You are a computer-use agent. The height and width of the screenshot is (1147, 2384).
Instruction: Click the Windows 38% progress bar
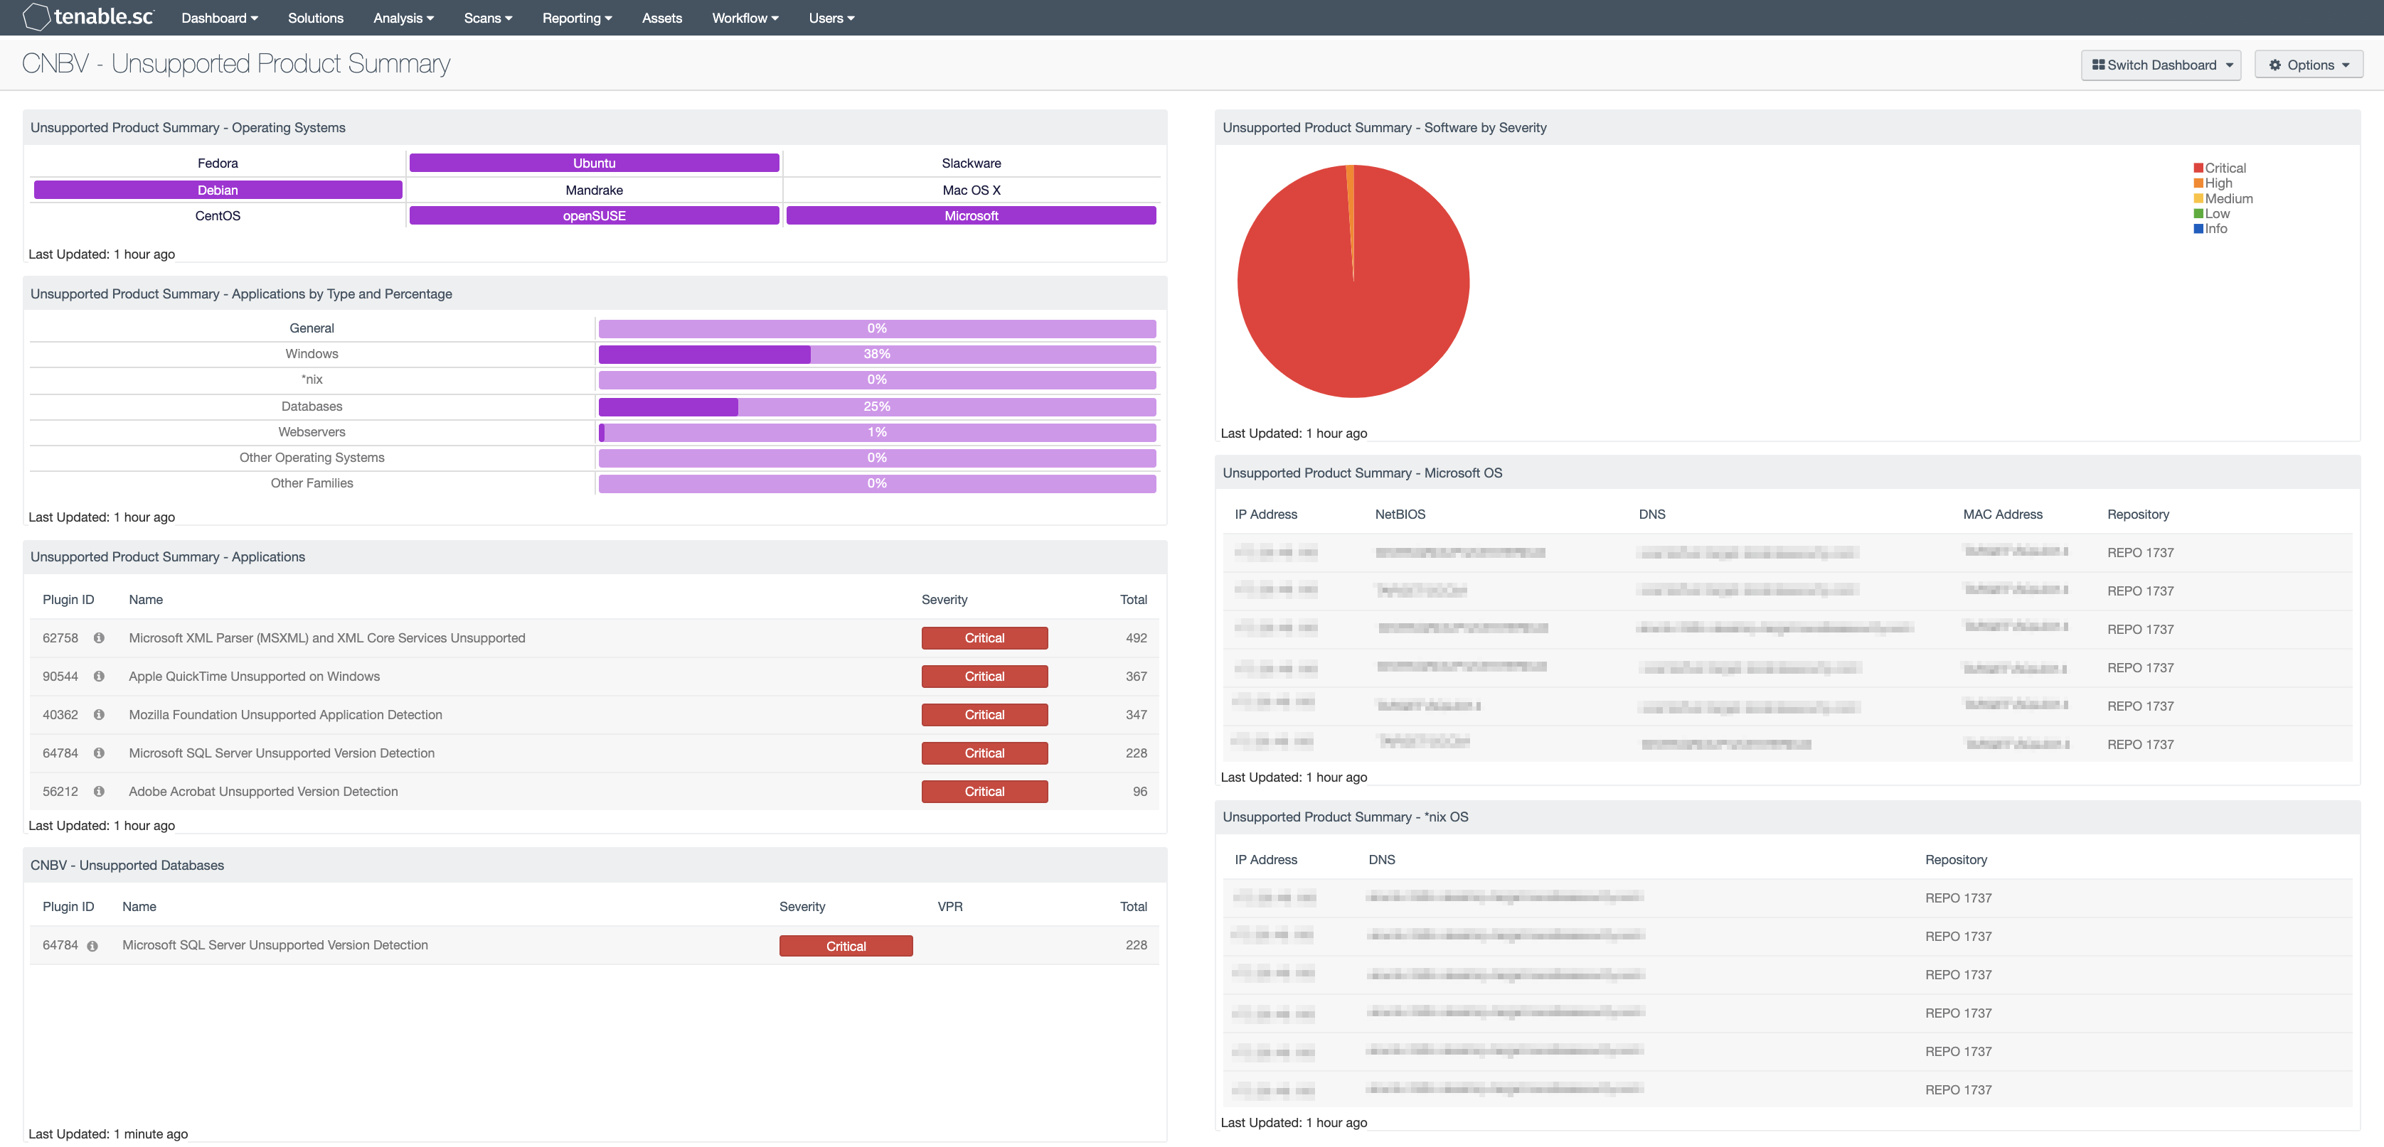tap(878, 355)
